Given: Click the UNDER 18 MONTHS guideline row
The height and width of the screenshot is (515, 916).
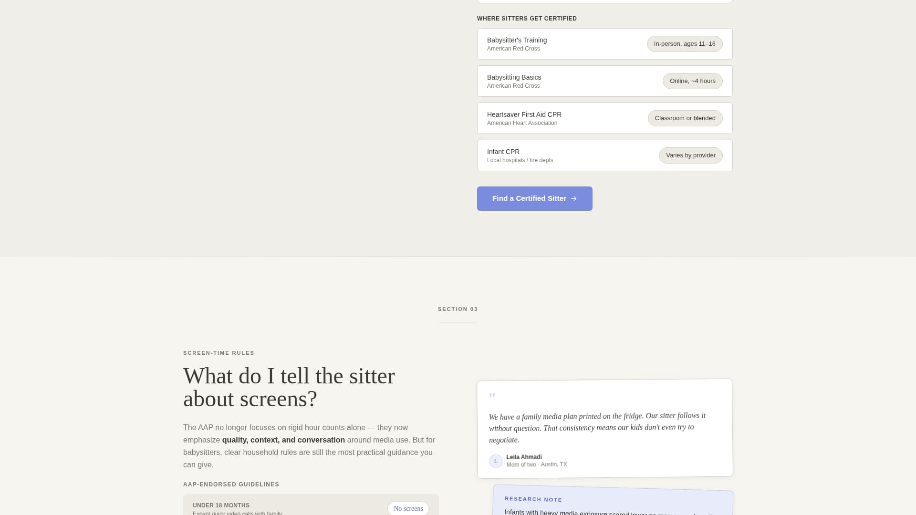Looking at the screenshot, I should click(x=311, y=505).
